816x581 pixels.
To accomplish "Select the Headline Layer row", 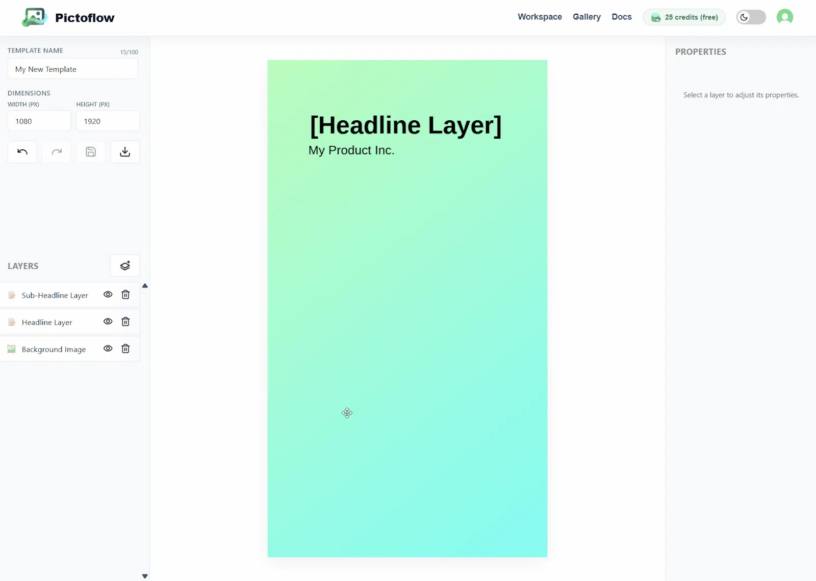I will [70, 322].
